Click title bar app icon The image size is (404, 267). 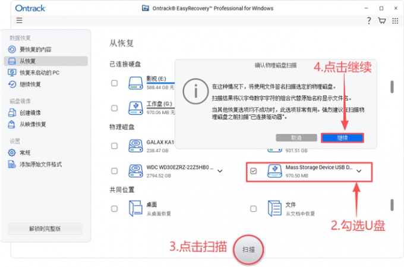click(146, 8)
